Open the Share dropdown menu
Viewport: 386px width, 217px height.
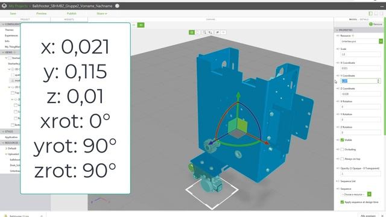click(102, 13)
